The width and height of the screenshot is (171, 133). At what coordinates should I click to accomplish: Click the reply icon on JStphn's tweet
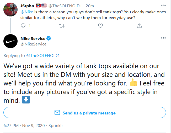coord(23,26)
